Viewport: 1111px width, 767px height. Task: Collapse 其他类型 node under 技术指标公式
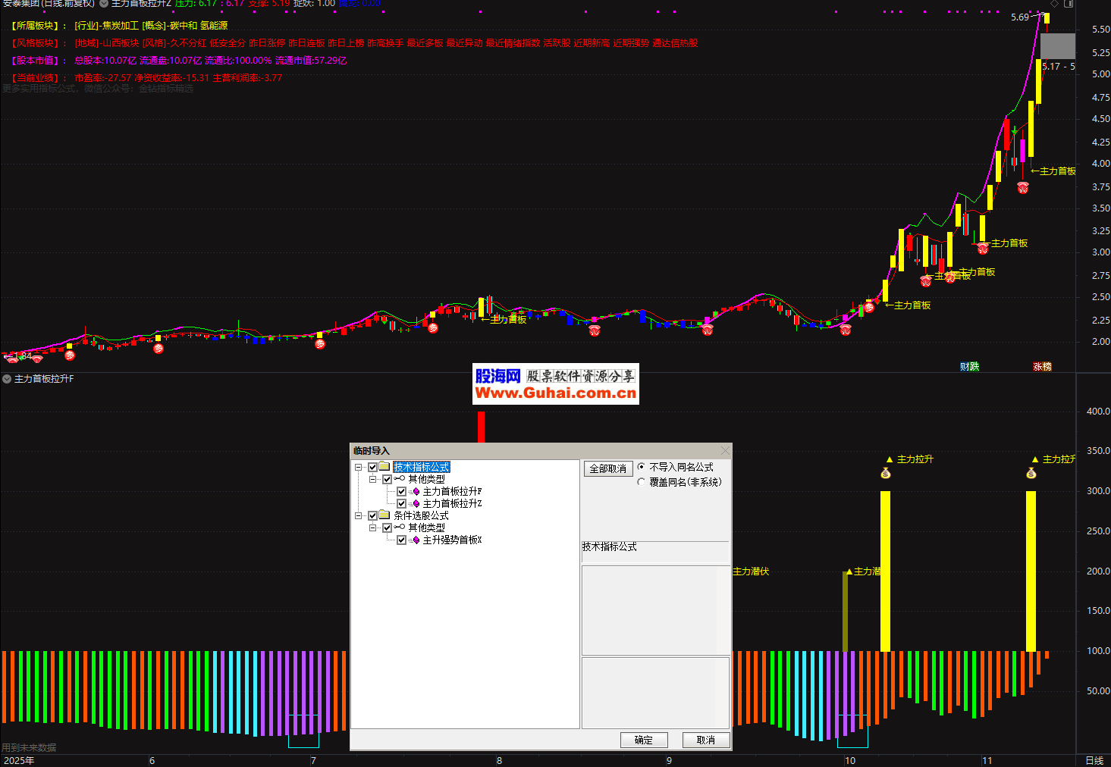pyautogui.click(x=373, y=480)
